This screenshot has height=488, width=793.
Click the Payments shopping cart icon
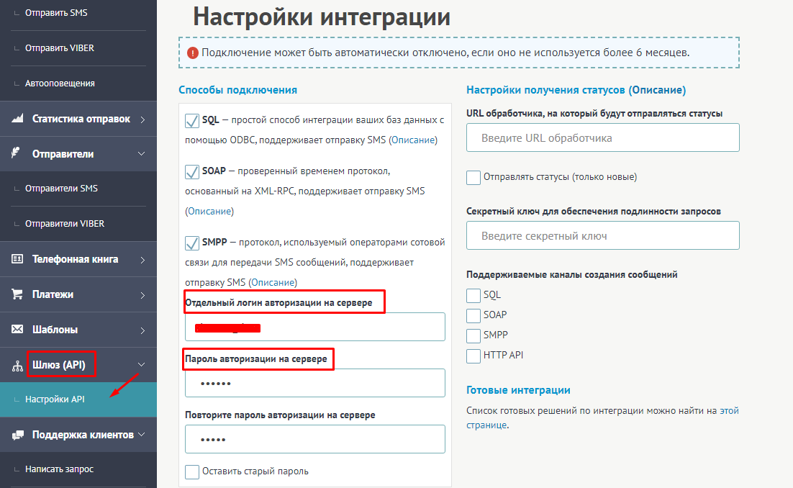point(17,294)
